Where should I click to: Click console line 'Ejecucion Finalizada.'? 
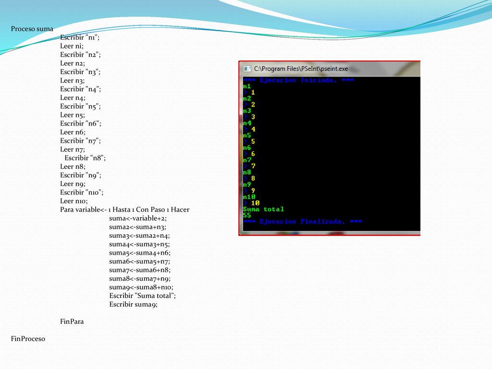(x=303, y=221)
